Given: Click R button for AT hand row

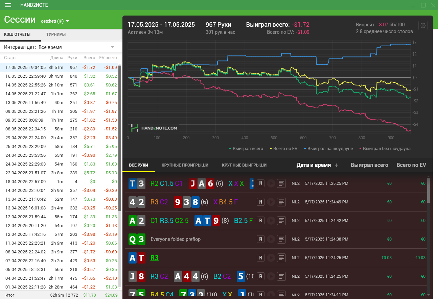Looking at the screenshot, I should (x=260, y=257).
